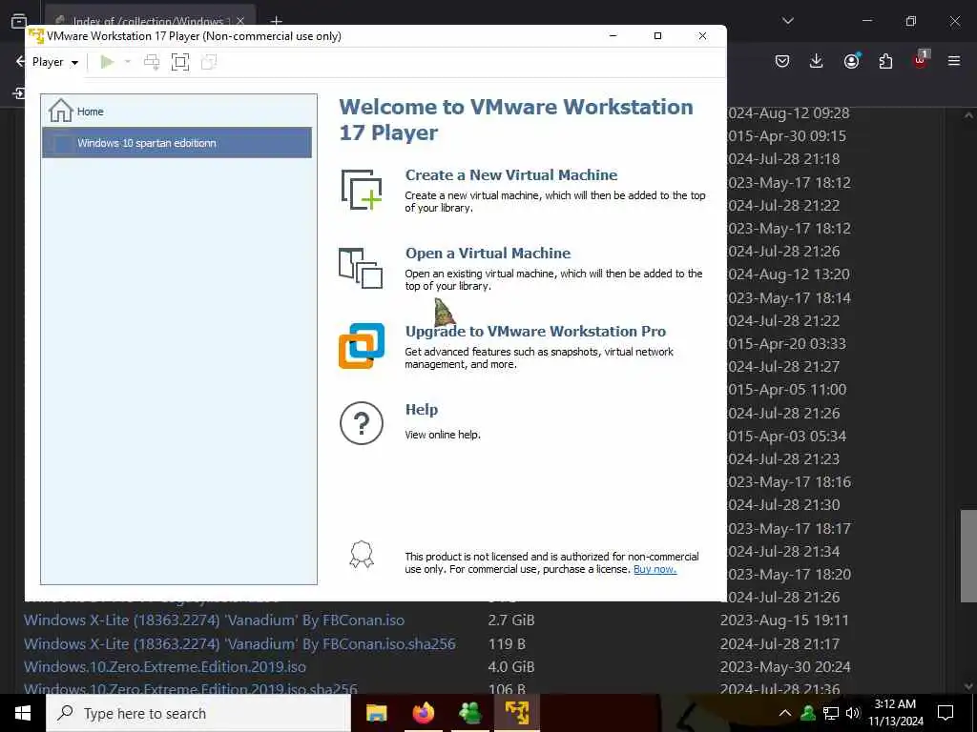Select the Index of /collection/Windows tab

click(x=150, y=19)
